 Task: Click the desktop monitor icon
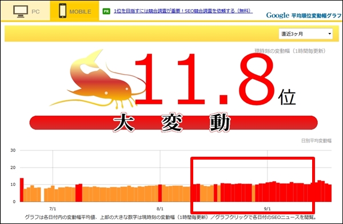point(21,11)
